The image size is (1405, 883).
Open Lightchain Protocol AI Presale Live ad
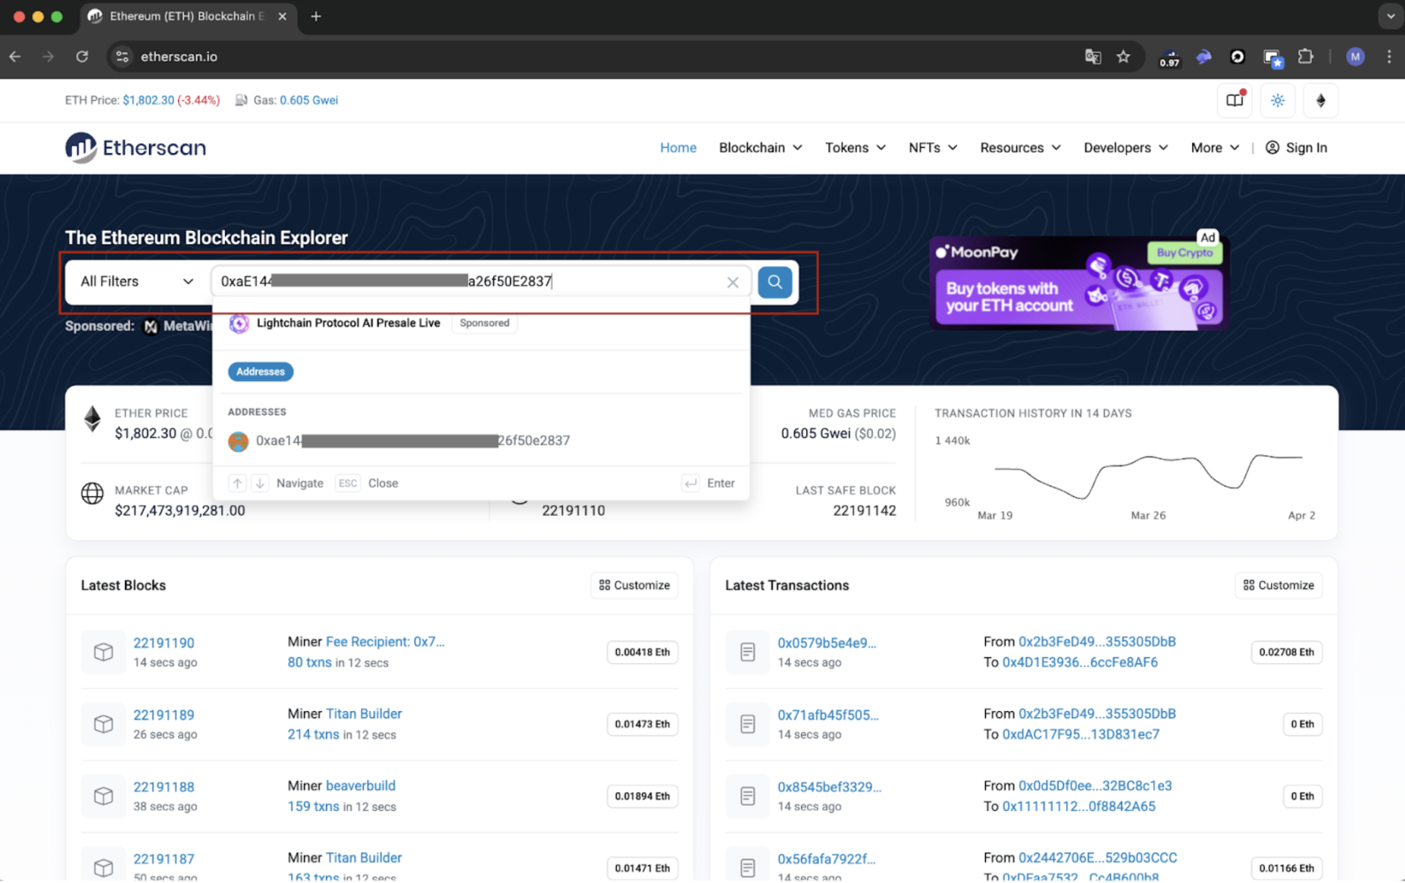click(349, 323)
